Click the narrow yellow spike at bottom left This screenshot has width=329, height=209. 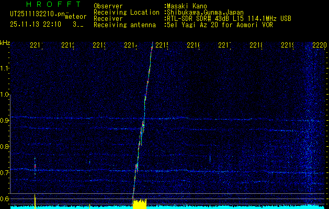click(35, 201)
